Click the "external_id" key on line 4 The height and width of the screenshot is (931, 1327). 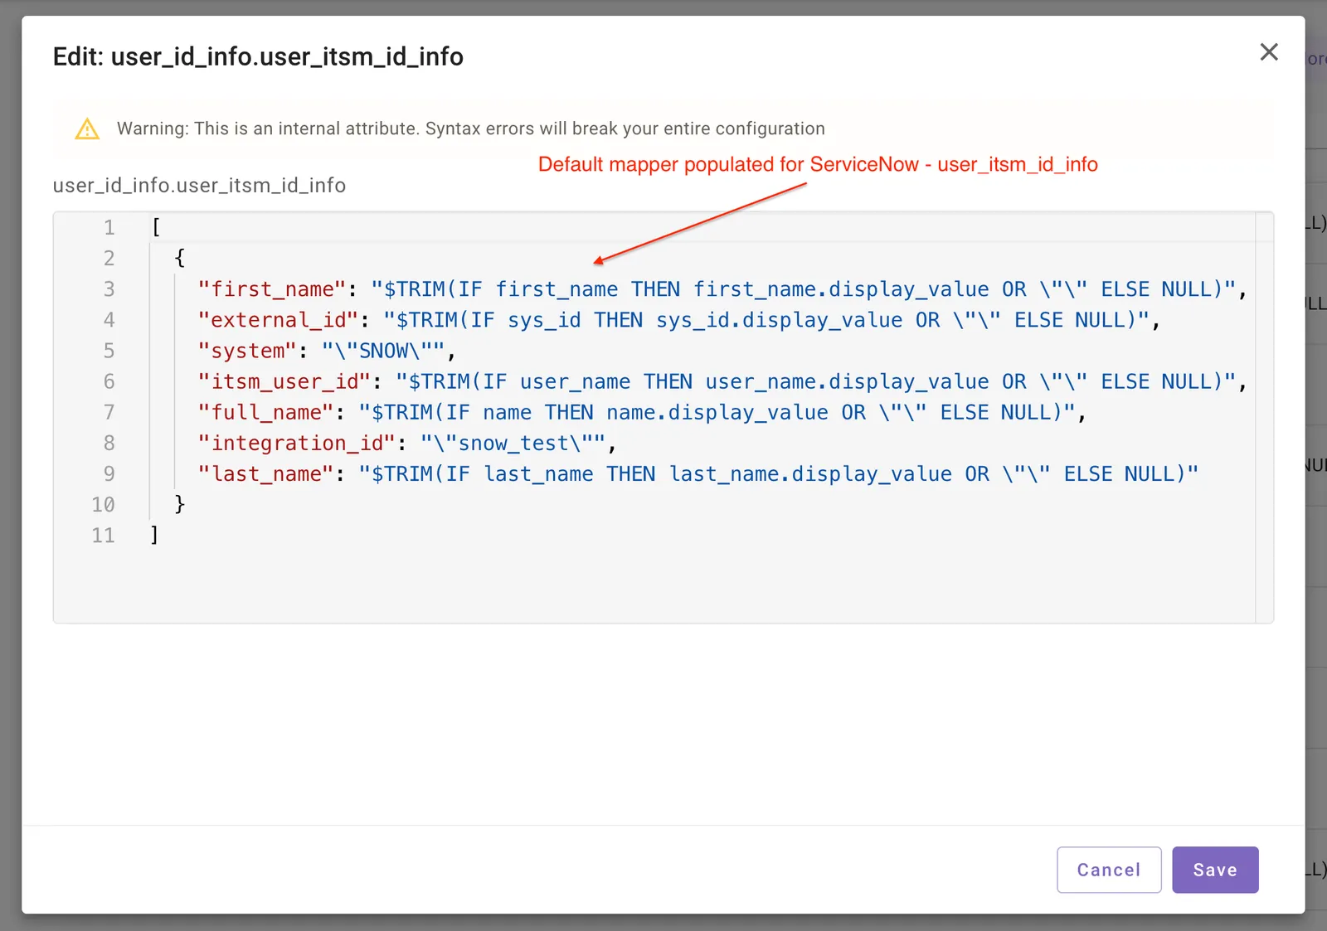point(278,320)
